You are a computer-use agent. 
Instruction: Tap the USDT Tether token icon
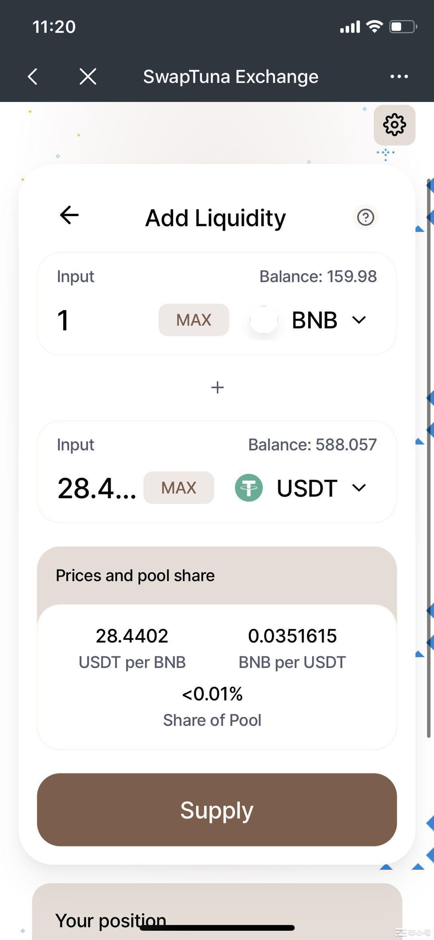pos(249,488)
